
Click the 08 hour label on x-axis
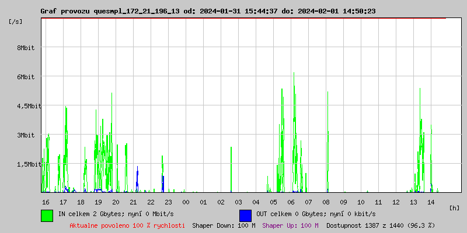[x=326, y=202]
